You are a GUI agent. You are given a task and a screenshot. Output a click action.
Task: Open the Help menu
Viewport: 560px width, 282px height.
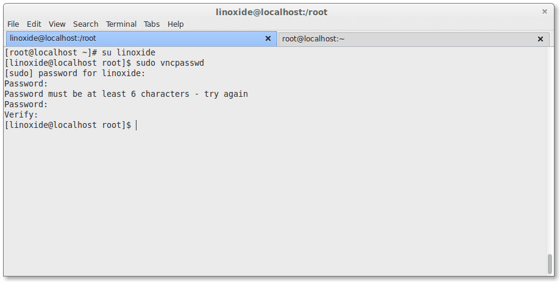(x=175, y=24)
